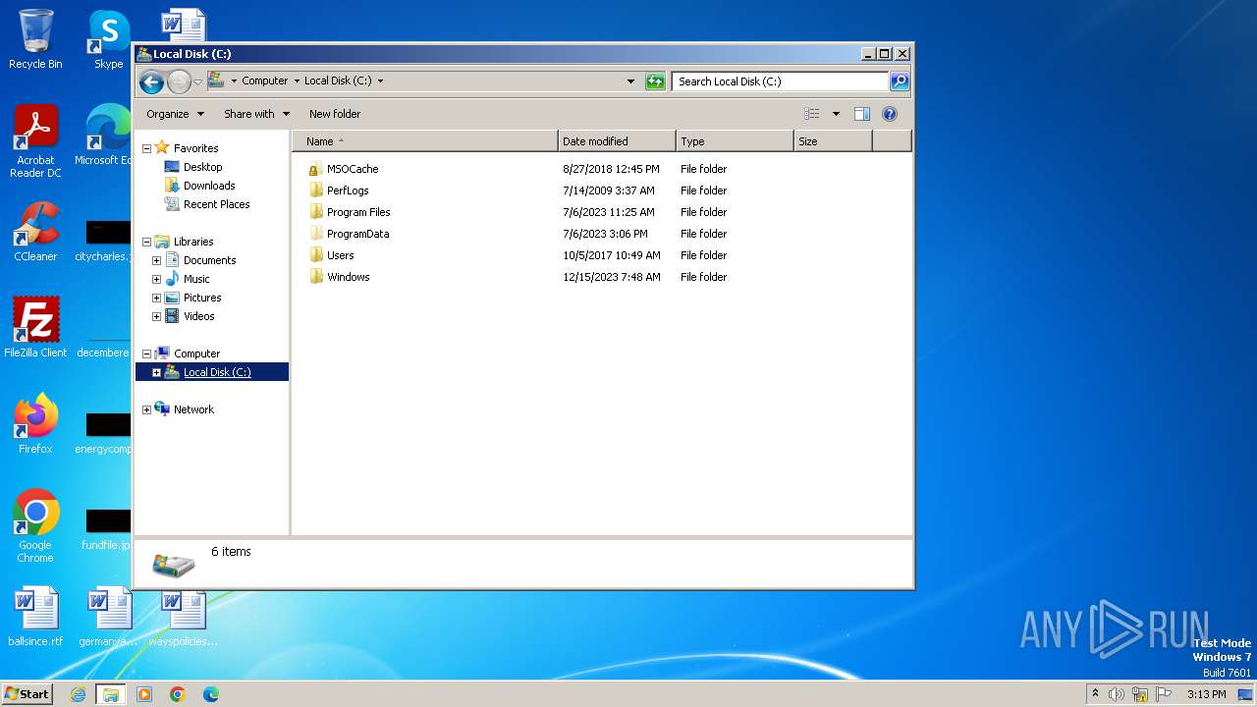
Task: Select the ProgramData folder
Action: pos(357,234)
